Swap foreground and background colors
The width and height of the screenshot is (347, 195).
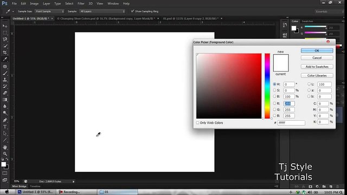(7, 159)
